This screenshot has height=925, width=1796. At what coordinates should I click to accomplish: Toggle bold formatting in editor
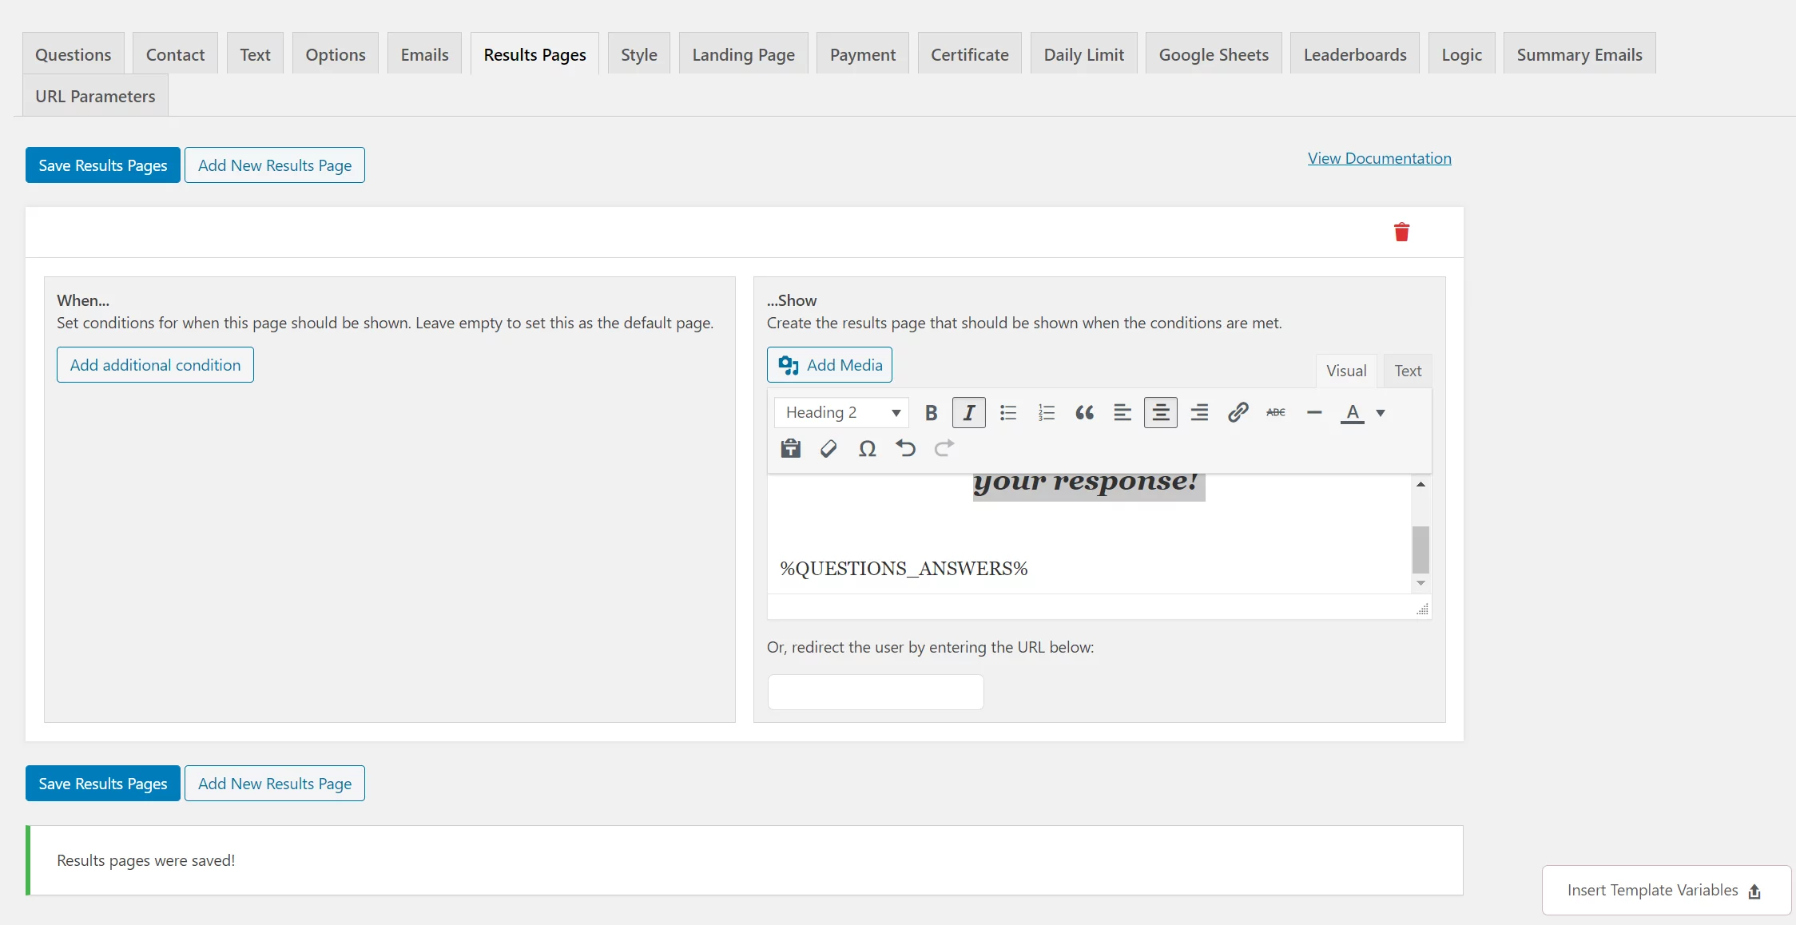[931, 413]
